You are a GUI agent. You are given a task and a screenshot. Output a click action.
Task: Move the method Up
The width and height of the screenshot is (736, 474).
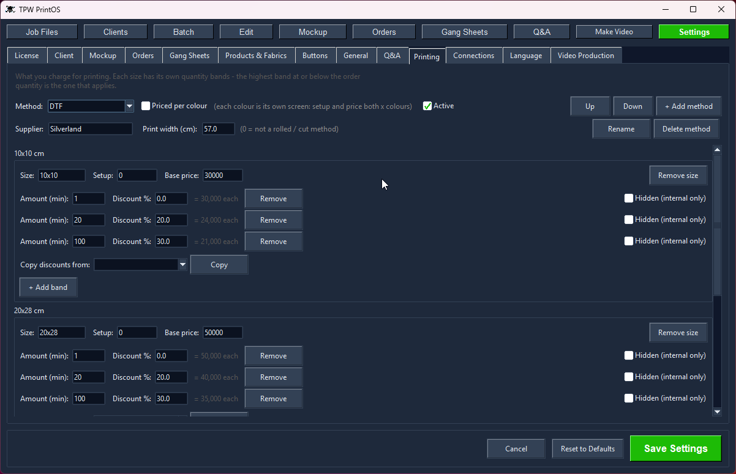pyautogui.click(x=590, y=106)
